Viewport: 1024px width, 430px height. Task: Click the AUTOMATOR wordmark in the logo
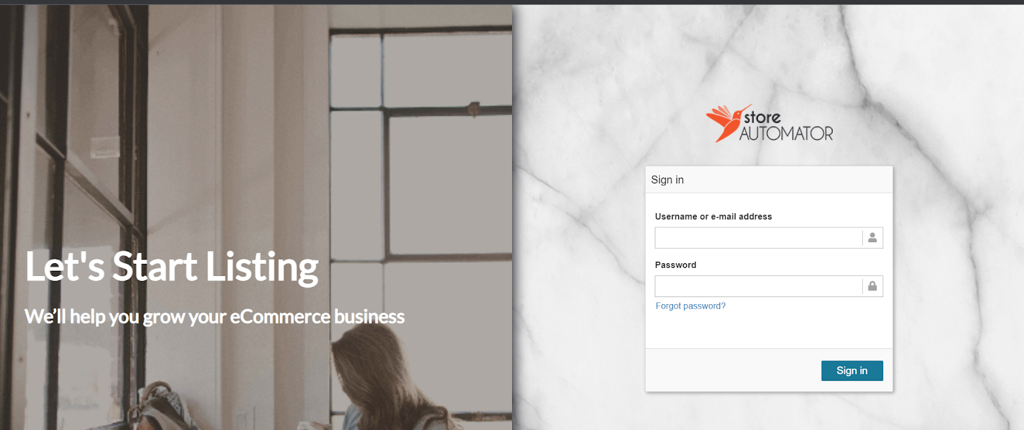click(787, 134)
